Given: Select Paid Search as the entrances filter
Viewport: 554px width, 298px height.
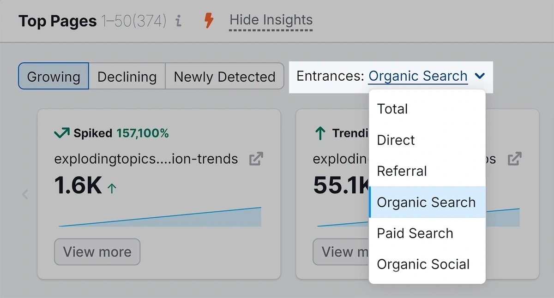Looking at the screenshot, I should (415, 233).
